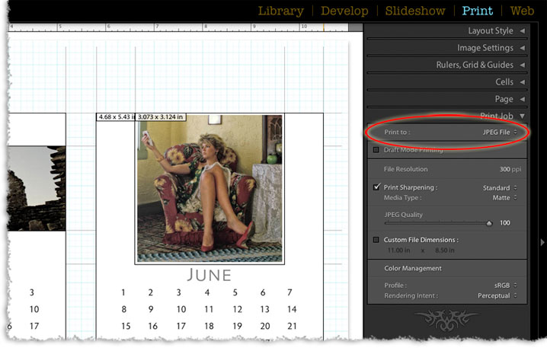Screen dimensions: 547x348
Task: Open the Web module
Action: coord(522,11)
